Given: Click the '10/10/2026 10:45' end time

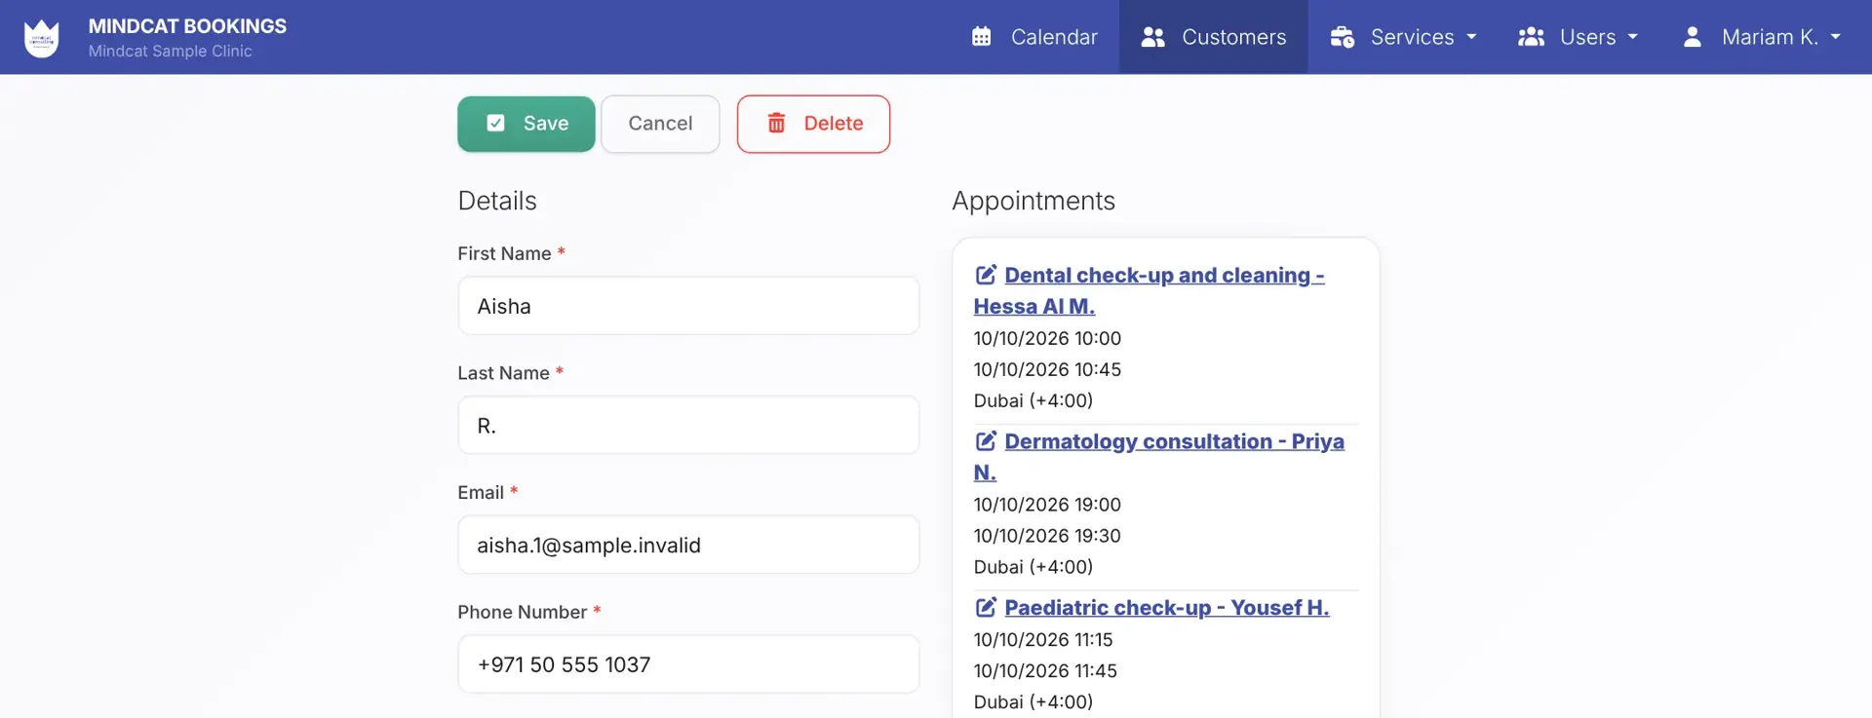Looking at the screenshot, I should point(1047,369).
